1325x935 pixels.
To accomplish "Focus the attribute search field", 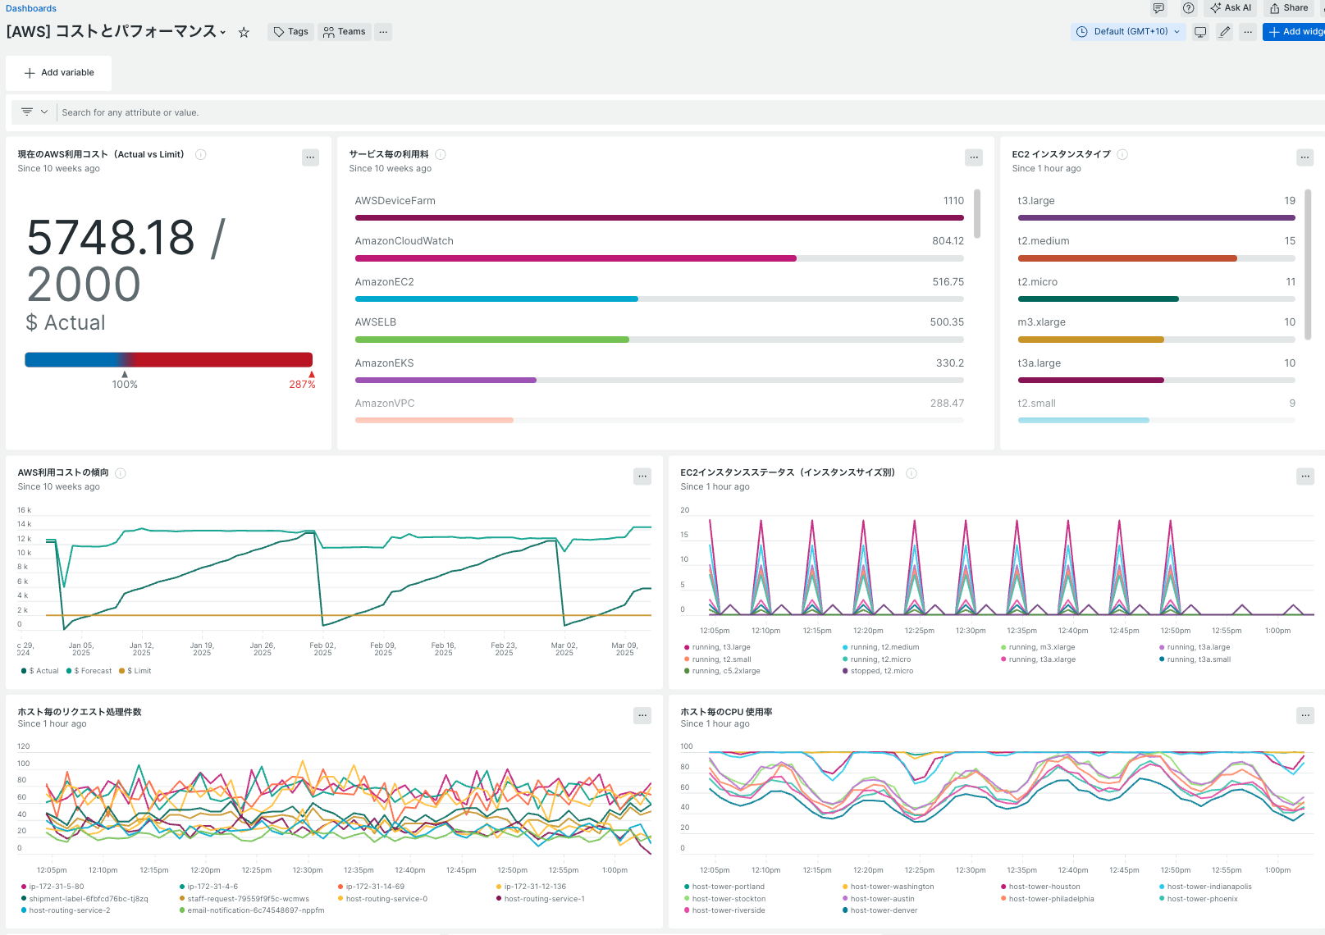I will [689, 112].
